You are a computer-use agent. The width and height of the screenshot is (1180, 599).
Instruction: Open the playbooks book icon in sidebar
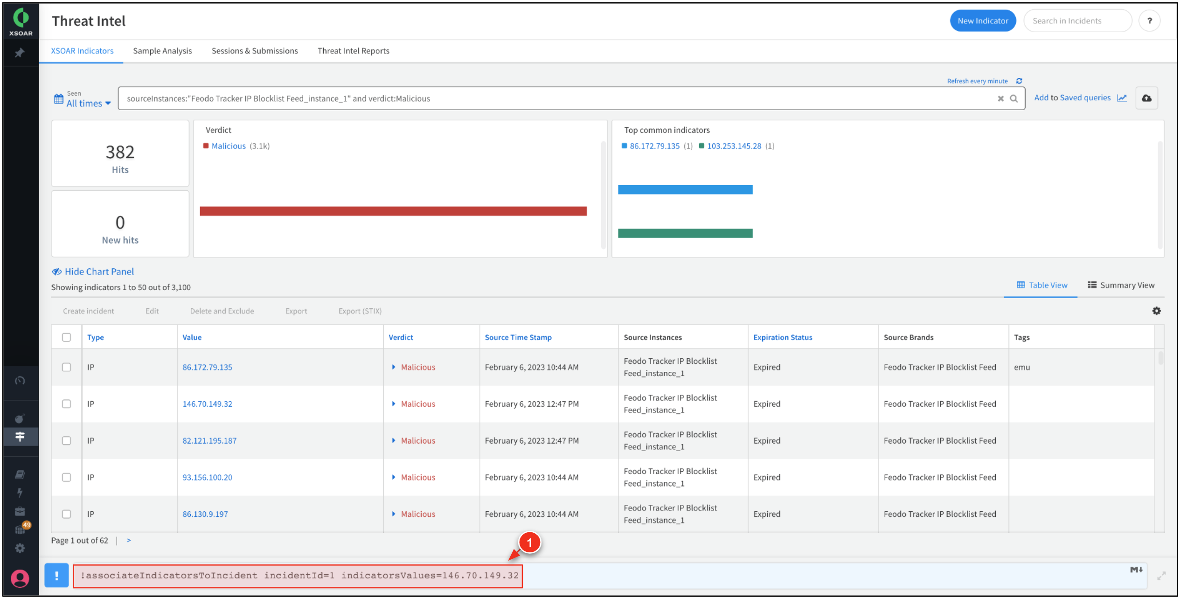coord(20,474)
